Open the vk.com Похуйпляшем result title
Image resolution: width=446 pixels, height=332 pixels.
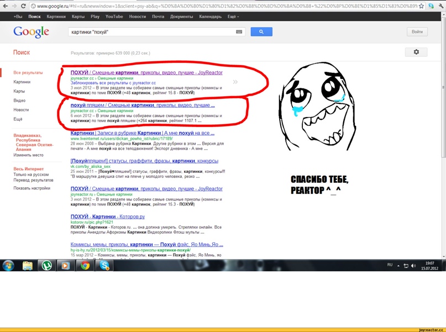144,161
